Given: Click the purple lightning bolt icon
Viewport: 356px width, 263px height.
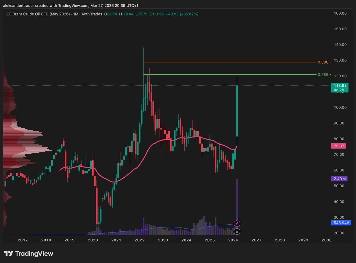Looking at the screenshot, I should click(237, 223).
